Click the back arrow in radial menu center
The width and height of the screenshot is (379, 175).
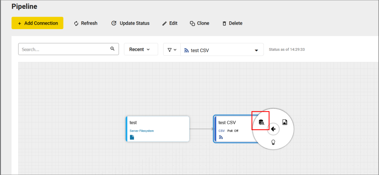coord(273,129)
